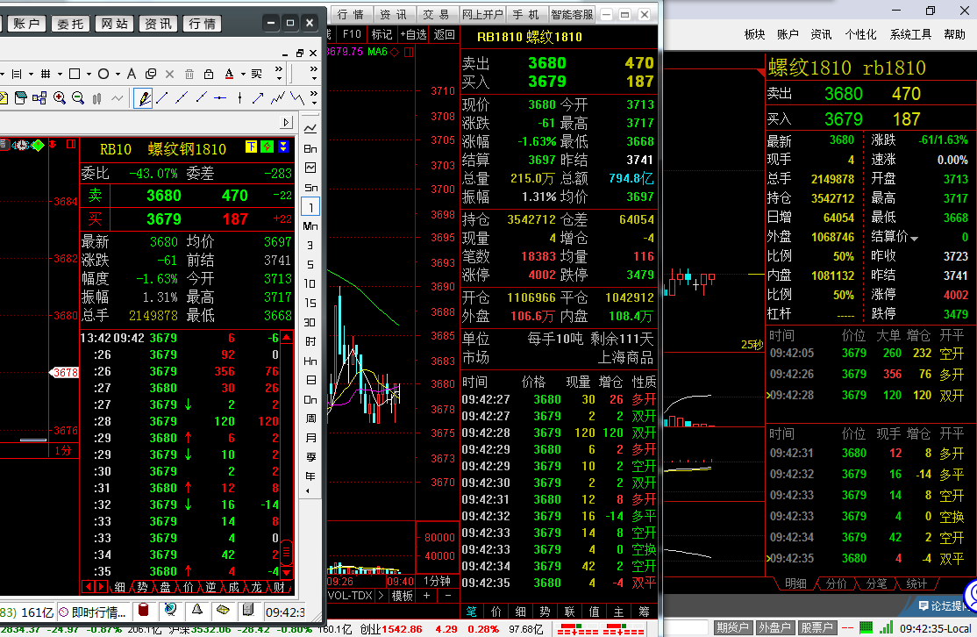Click the blue double-arrow icon beside 螺纹钢1810

tap(283, 147)
